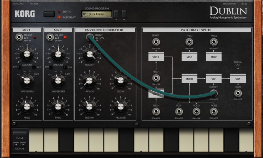Click the MG 2 red LED indicator
263x158 pixels.
(65, 37)
